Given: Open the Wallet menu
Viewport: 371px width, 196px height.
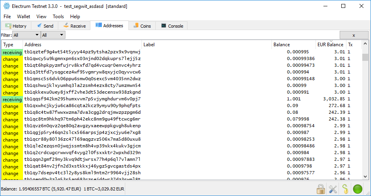Looking at the screenshot, I should (x=23, y=17).
